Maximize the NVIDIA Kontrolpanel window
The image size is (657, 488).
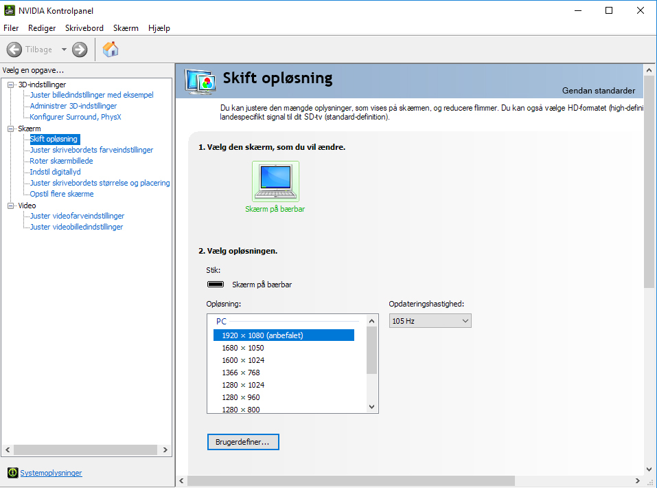[x=609, y=10]
